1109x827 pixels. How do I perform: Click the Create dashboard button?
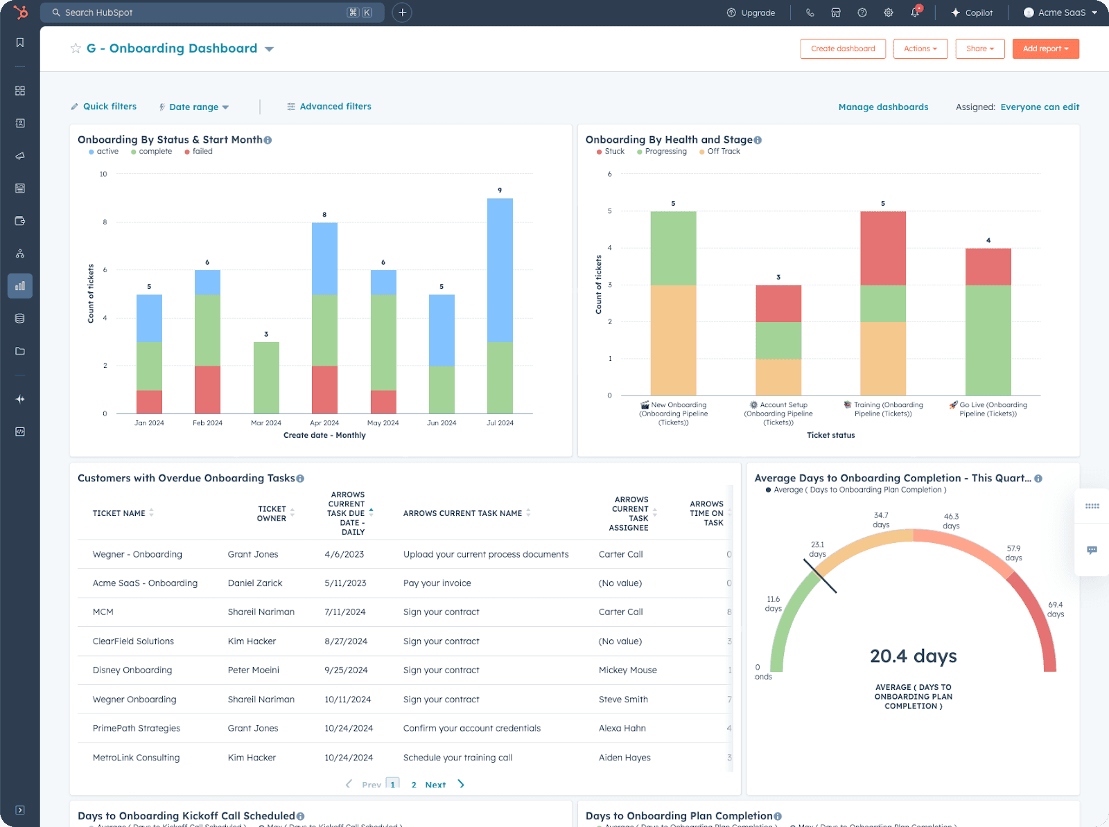(x=843, y=48)
